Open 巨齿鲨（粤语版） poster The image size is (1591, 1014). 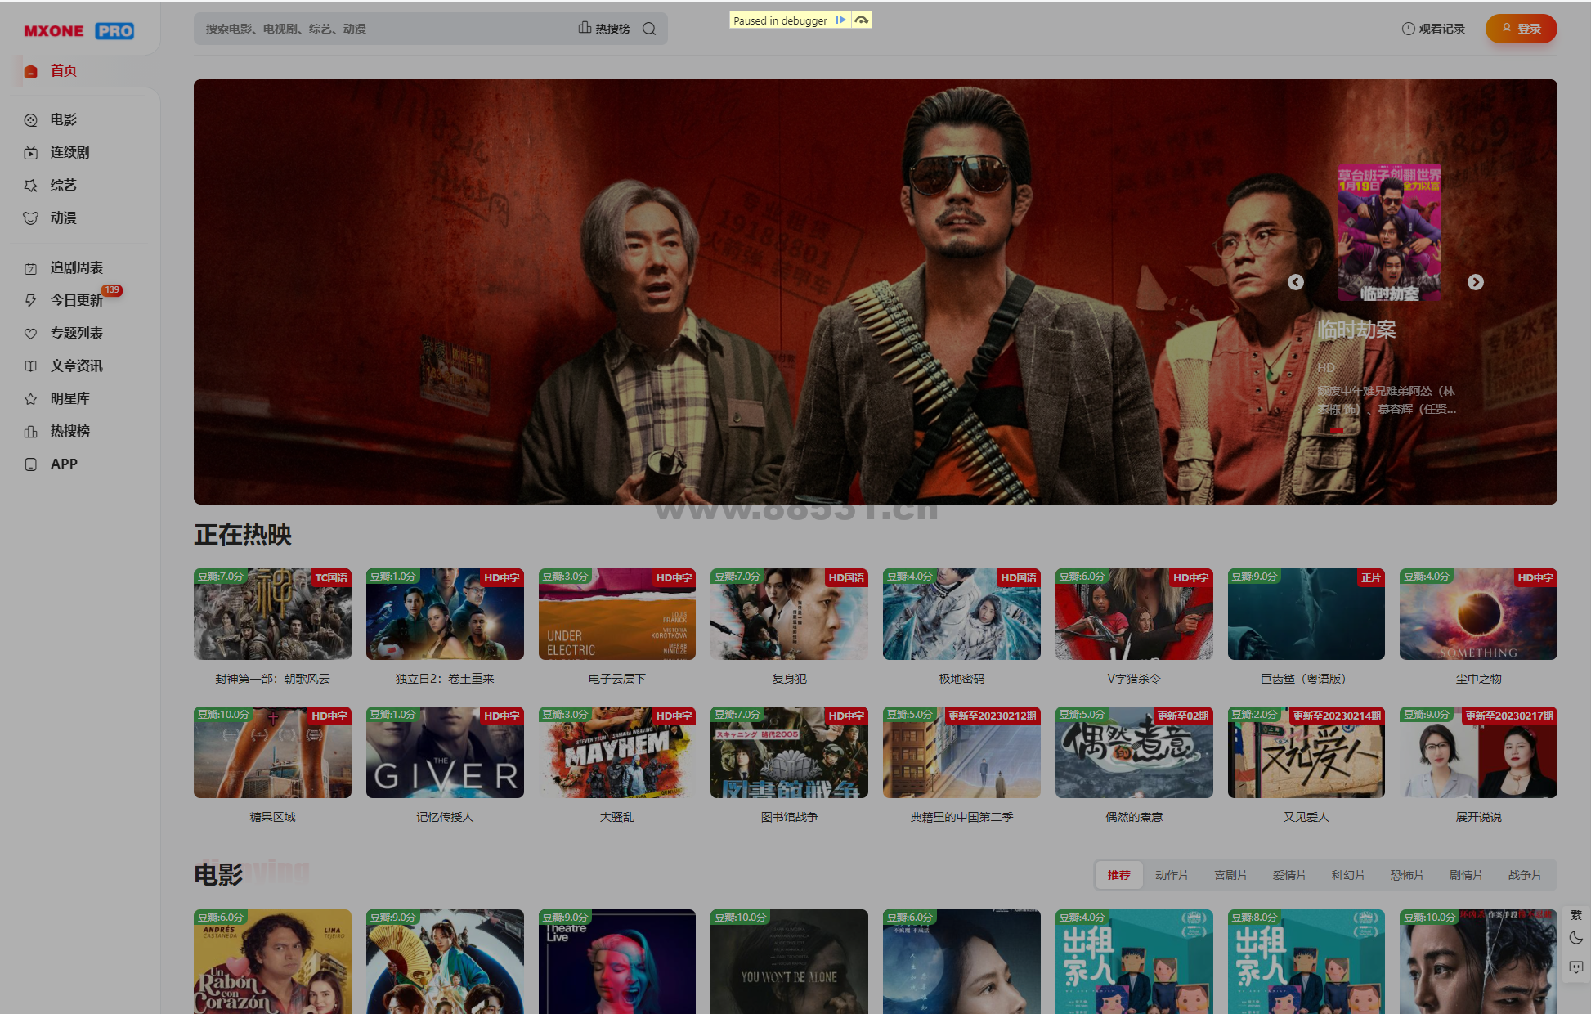point(1306,614)
